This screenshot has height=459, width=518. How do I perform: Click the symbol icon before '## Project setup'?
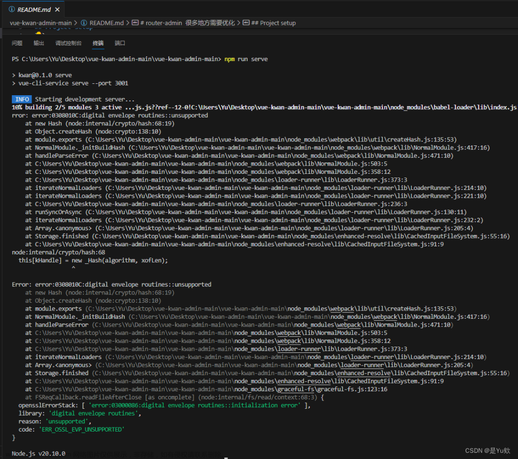(246, 23)
